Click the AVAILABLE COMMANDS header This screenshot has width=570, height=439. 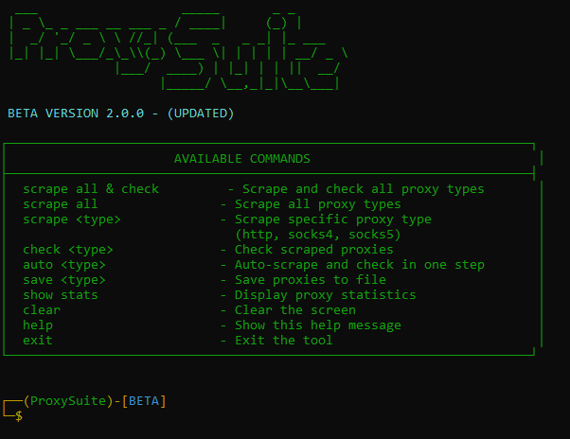point(242,159)
